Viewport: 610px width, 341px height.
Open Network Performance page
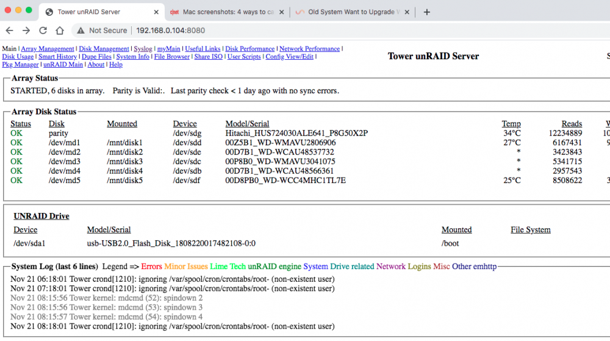[310, 49]
